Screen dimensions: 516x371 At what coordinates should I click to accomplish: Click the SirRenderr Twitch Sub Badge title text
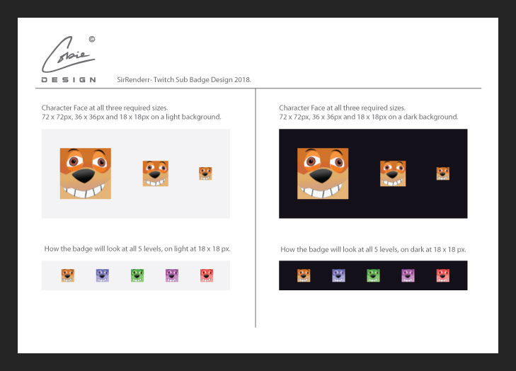pyautogui.click(x=183, y=80)
